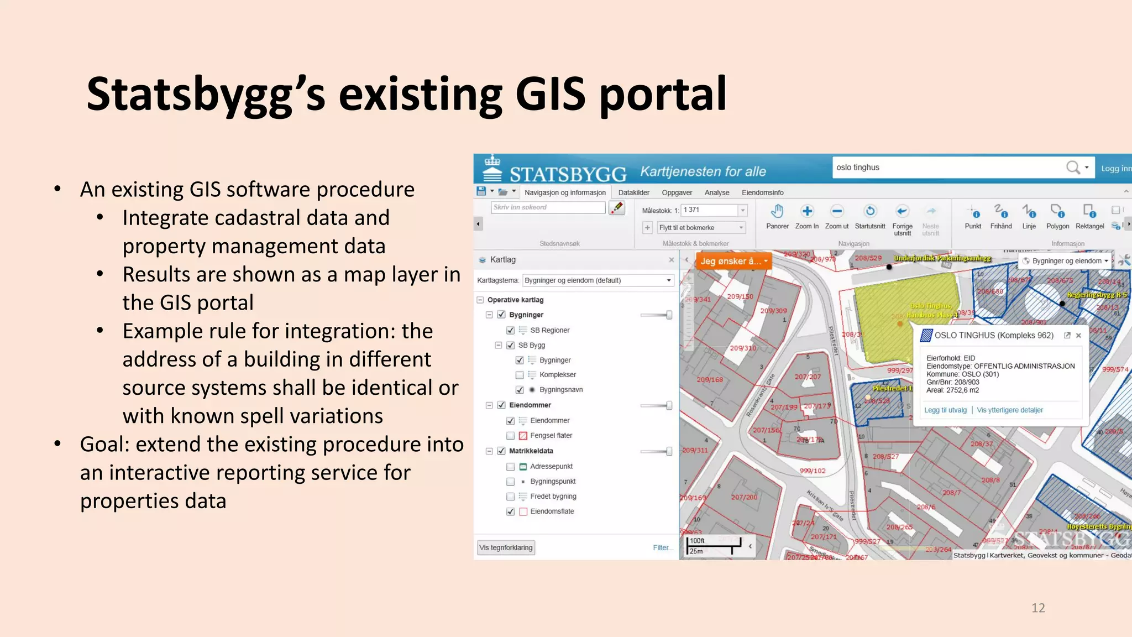This screenshot has height=637, width=1132.
Task: Enable the Fredet bygning layer
Action: (510, 497)
